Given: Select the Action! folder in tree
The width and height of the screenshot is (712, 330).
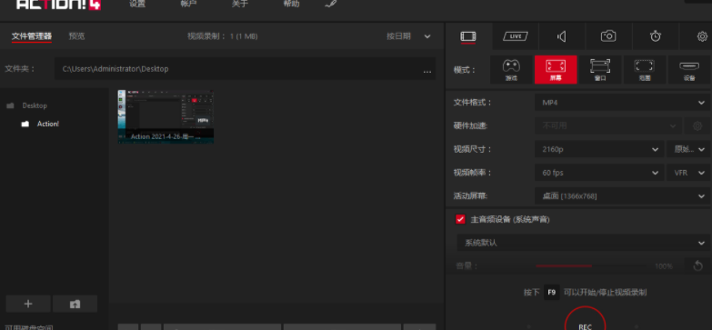Looking at the screenshot, I should (47, 124).
